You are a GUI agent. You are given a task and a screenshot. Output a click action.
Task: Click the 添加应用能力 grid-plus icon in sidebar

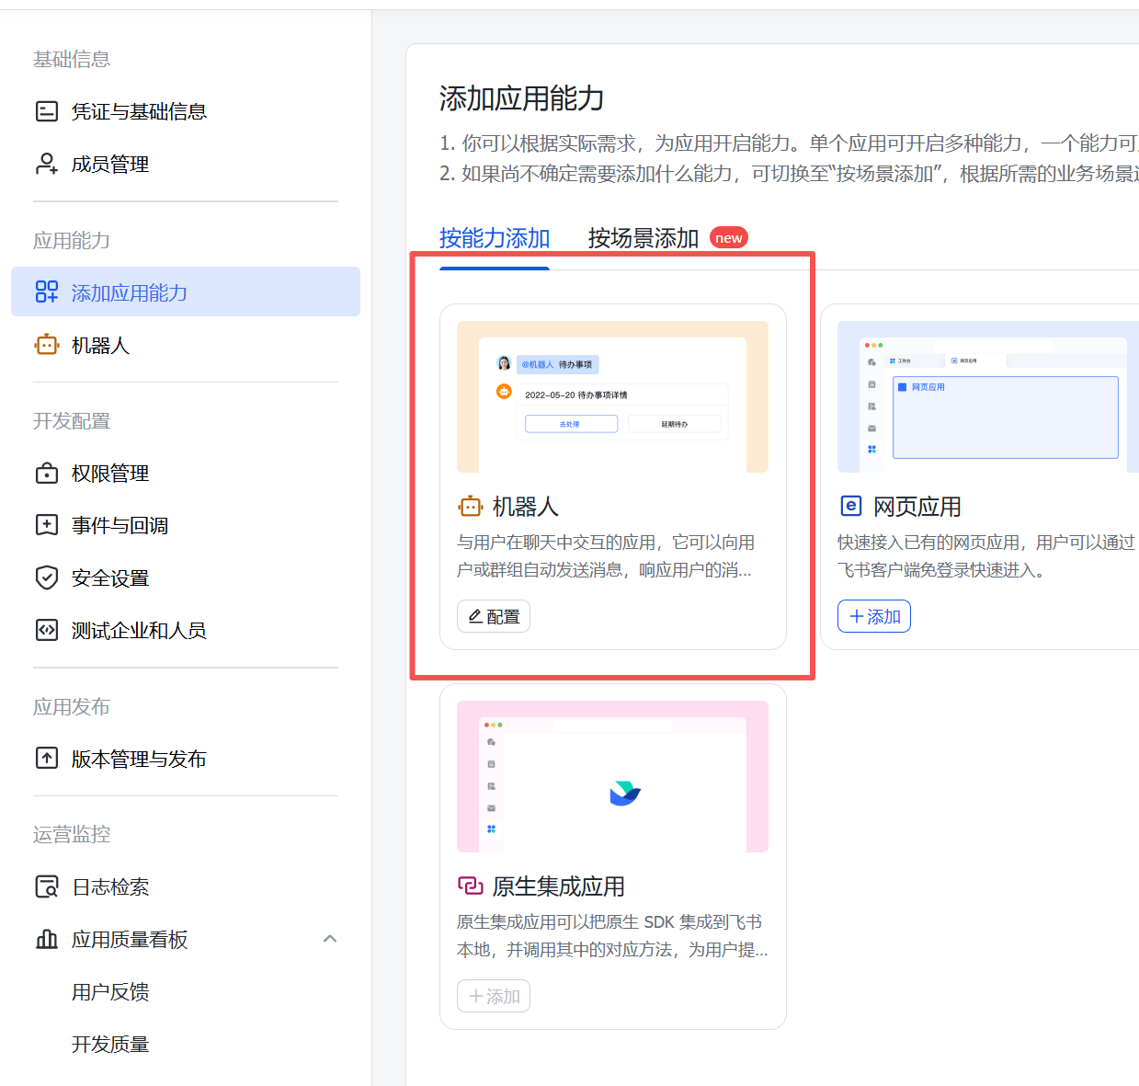(x=46, y=292)
